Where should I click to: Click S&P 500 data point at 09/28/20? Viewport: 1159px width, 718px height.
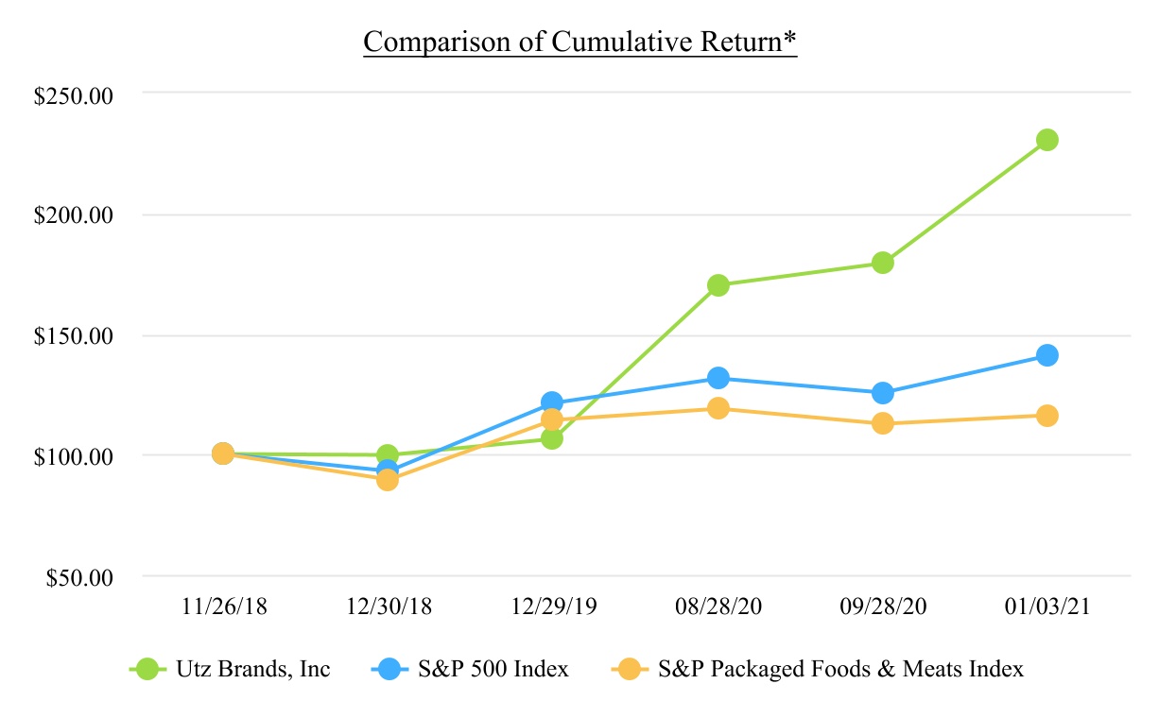tap(883, 393)
